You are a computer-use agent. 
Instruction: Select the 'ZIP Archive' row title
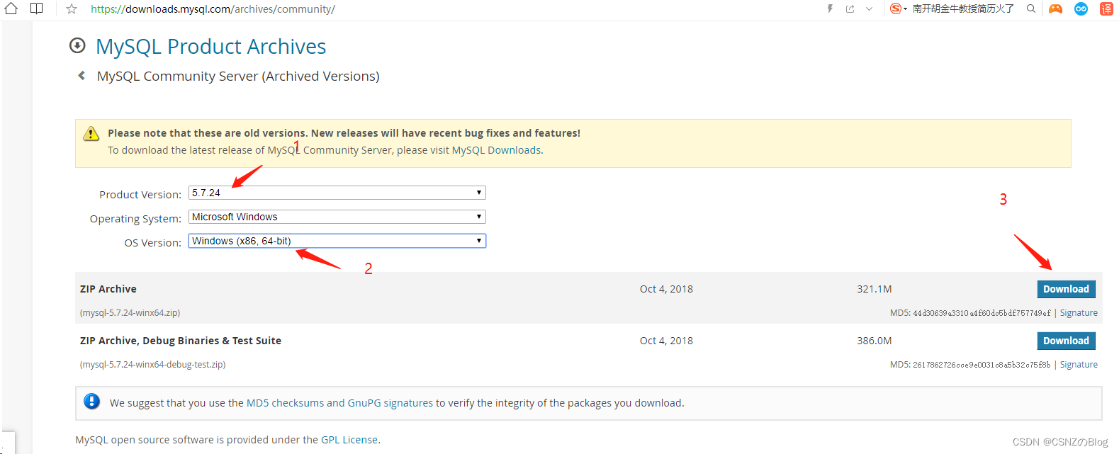pos(108,289)
